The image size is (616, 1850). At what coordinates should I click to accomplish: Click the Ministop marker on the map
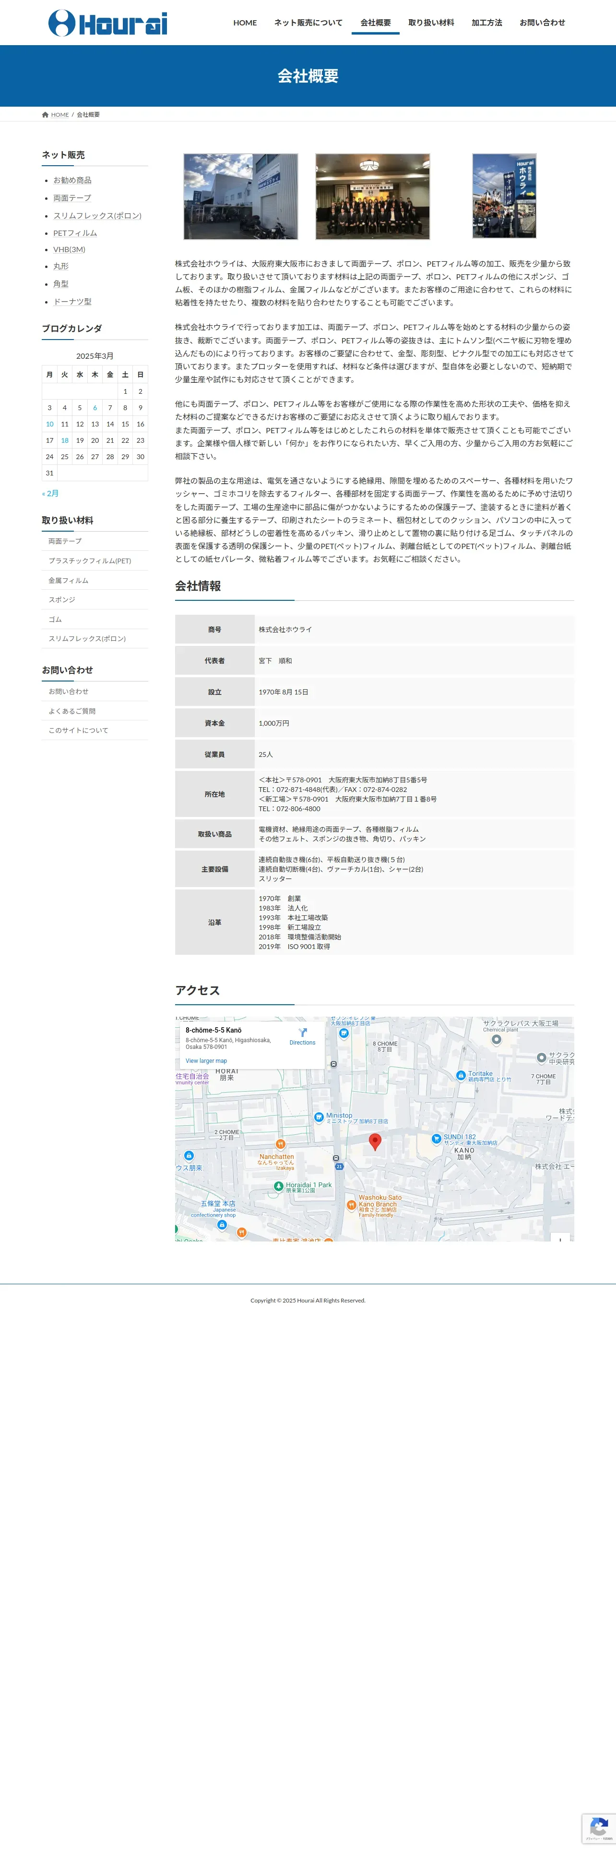[319, 1117]
